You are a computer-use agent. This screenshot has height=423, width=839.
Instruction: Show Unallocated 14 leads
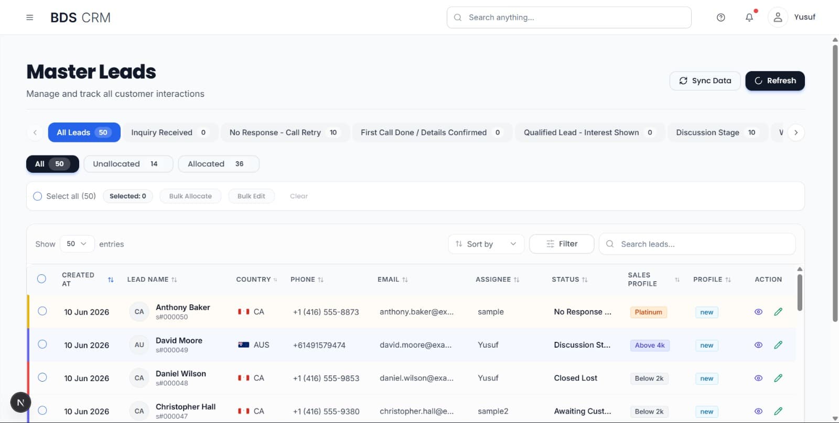tap(128, 164)
